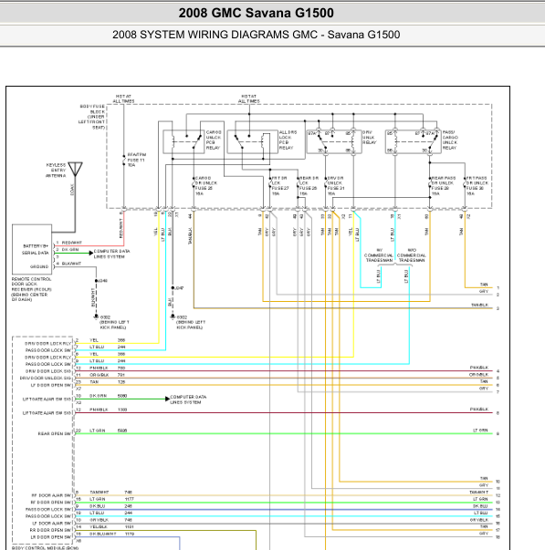Select the 'FRT PASS DR UNLCK FUSE 30' label
The width and height of the screenshot is (545, 550).
click(x=477, y=186)
